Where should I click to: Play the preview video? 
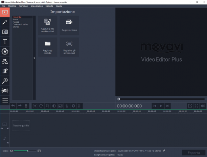pyautogui.click(x=161, y=106)
